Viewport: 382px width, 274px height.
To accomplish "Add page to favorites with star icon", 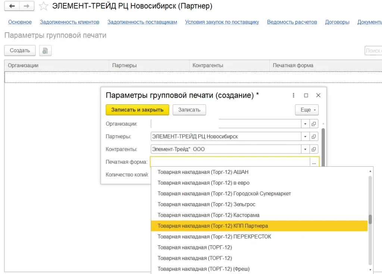I will pos(44,6).
